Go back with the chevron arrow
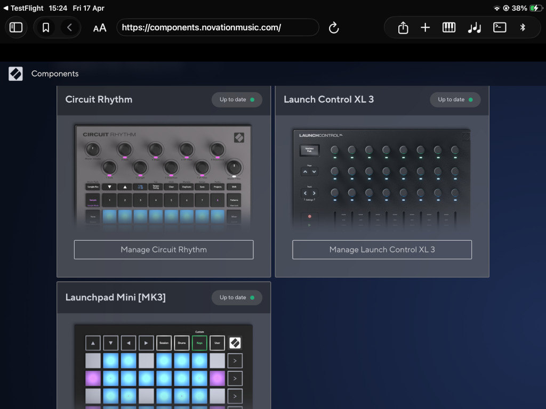 [70, 28]
